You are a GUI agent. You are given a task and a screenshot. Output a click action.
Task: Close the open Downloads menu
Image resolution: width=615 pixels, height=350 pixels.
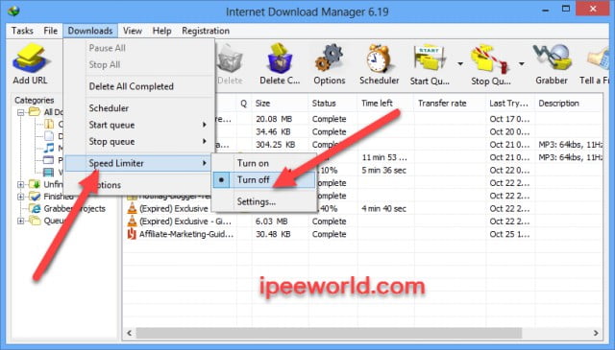(90, 31)
